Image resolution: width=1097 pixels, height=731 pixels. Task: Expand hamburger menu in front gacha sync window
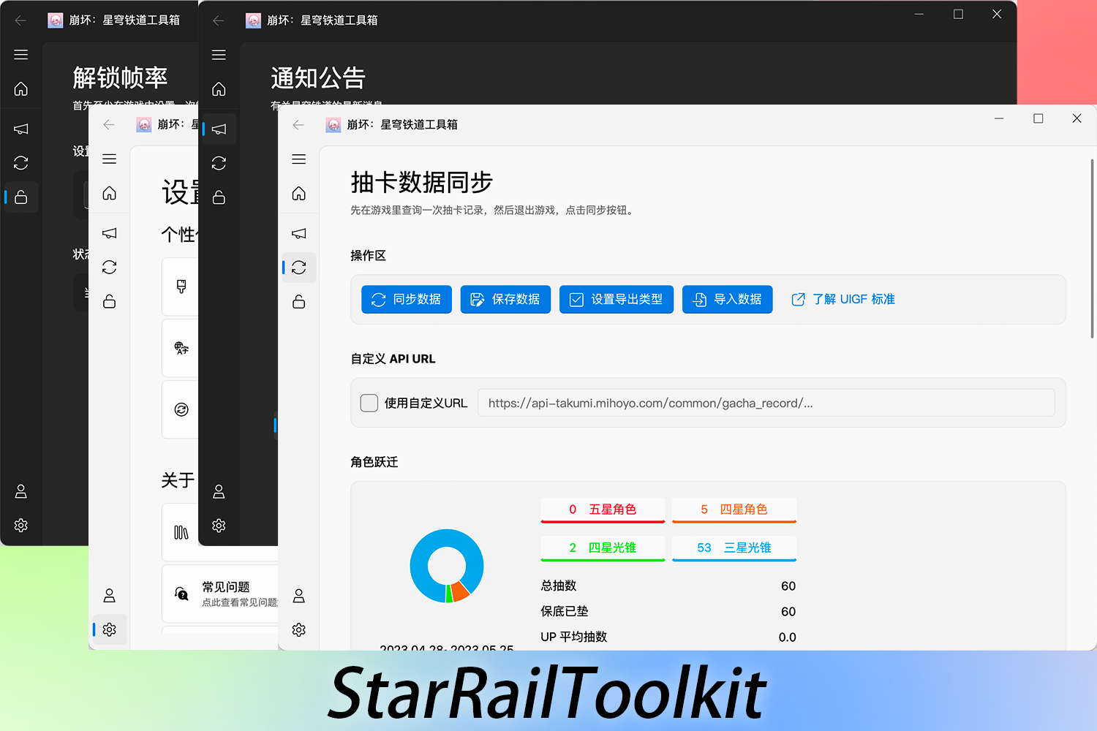pyautogui.click(x=298, y=159)
